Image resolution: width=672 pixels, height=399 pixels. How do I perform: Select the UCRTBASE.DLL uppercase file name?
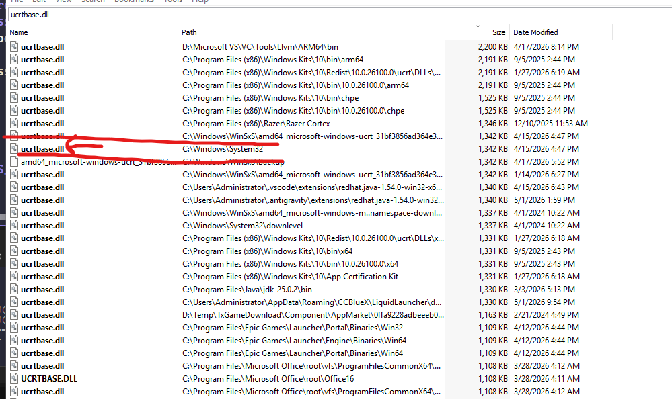tap(49, 378)
